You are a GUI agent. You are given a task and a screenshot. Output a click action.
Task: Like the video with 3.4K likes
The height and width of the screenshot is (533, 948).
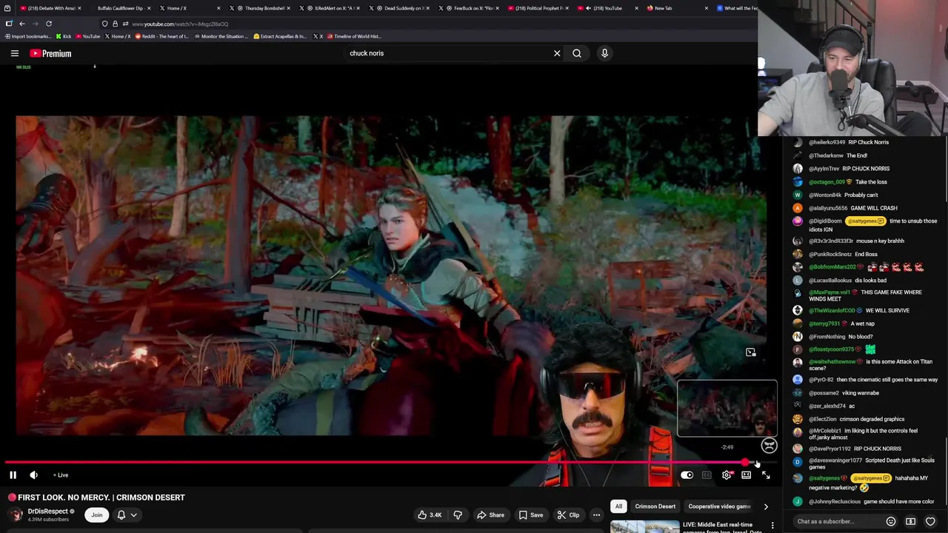(x=430, y=515)
